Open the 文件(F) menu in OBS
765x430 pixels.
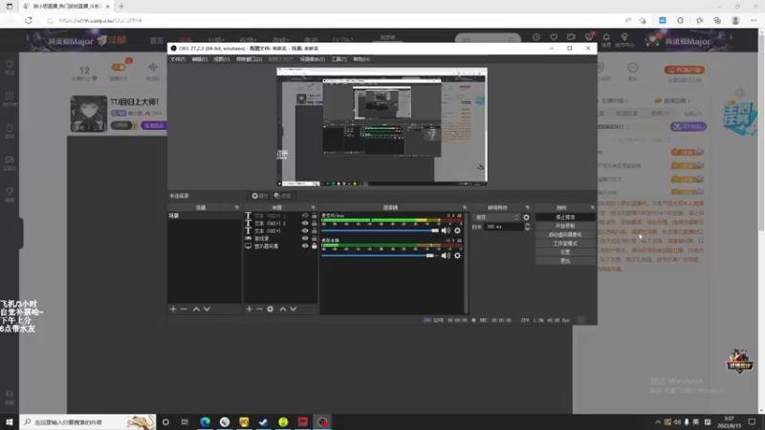178,59
